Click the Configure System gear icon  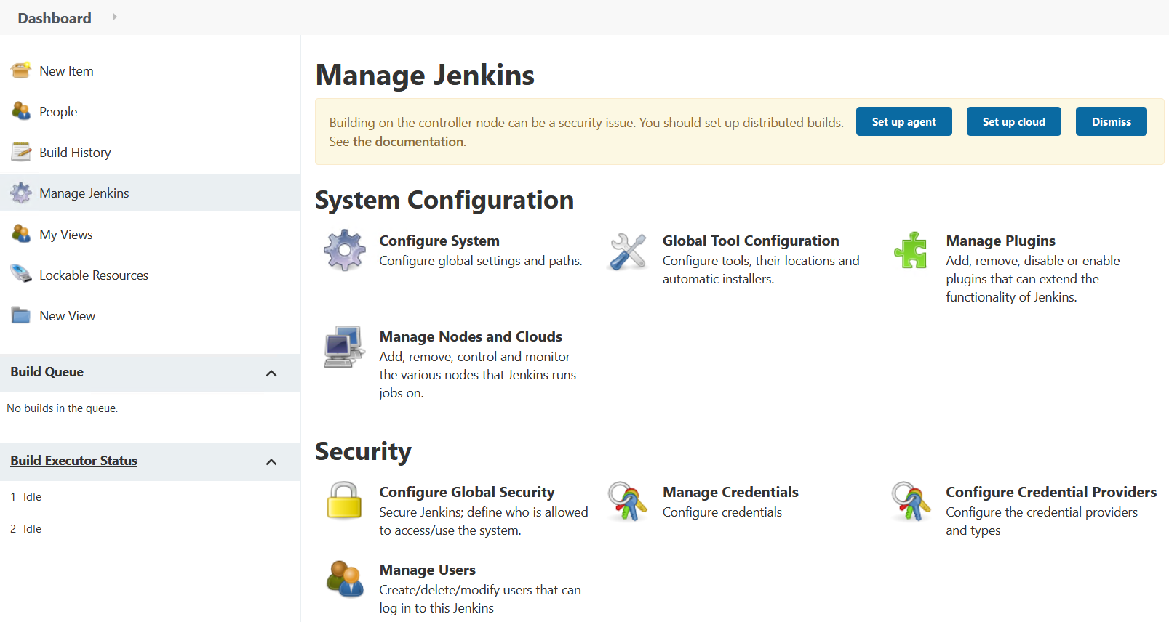pos(344,251)
